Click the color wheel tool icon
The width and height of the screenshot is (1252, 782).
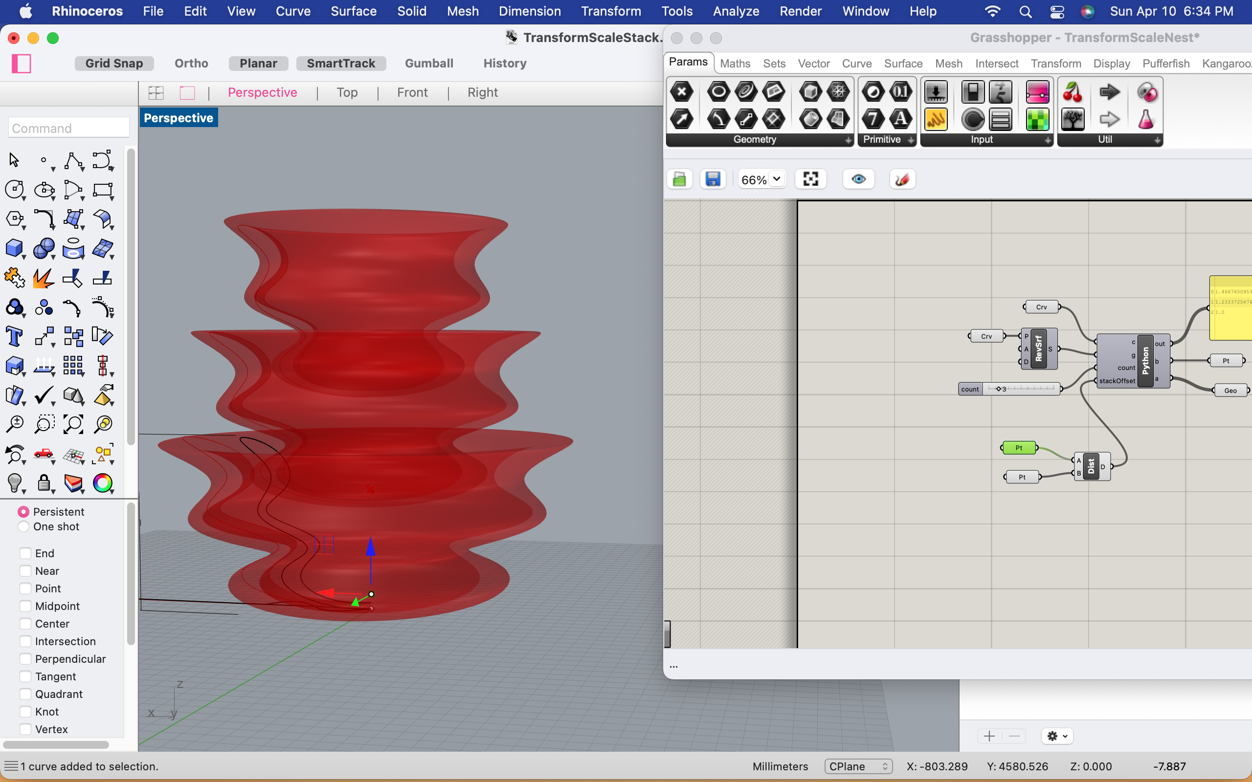(102, 483)
